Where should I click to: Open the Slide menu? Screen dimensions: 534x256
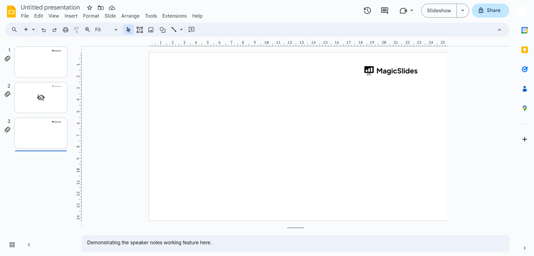pyautogui.click(x=110, y=16)
